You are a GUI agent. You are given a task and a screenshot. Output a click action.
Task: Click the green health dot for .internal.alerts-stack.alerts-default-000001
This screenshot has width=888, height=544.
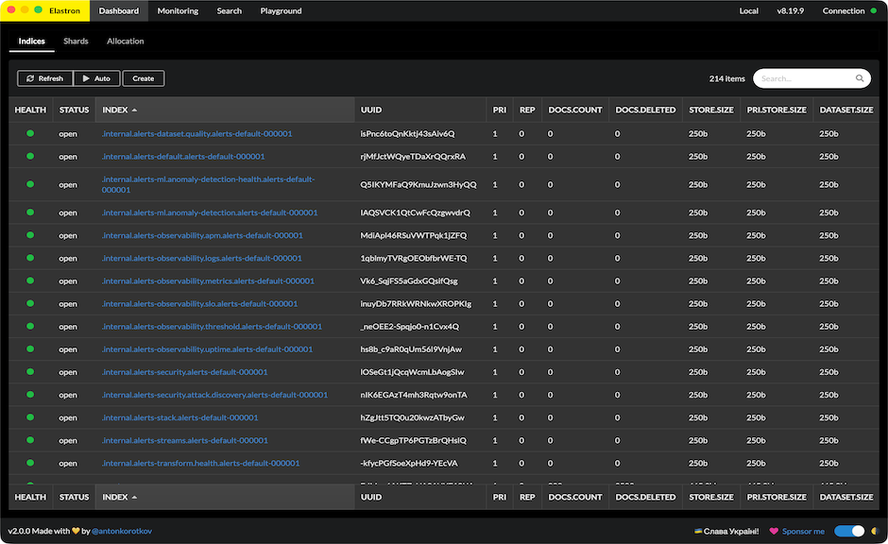pos(30,417)
